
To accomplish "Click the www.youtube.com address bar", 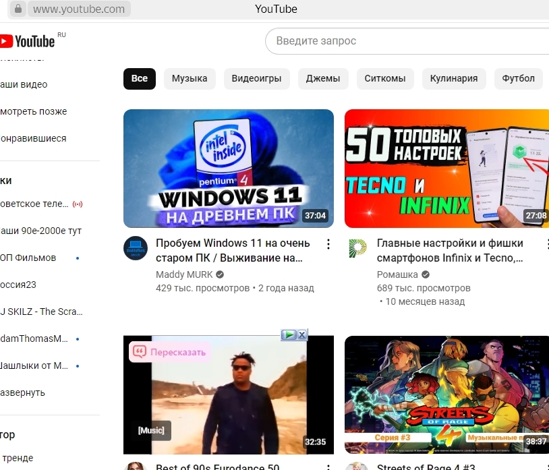I will [x=79, y=9].
